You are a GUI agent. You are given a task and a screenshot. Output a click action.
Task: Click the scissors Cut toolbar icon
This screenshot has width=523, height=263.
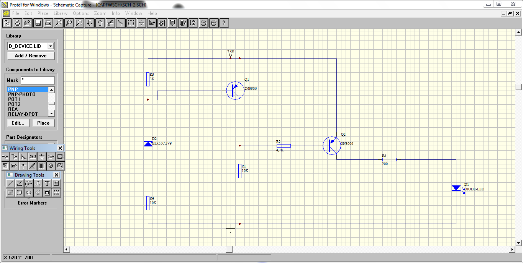(110, 23)
